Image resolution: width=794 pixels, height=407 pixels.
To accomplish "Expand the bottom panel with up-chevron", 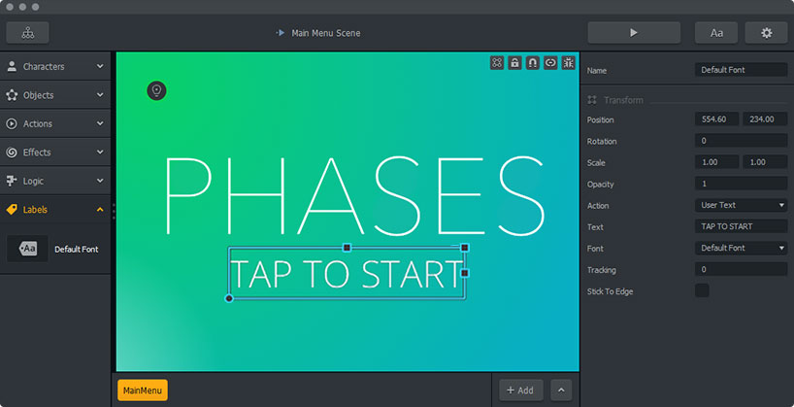I will pos(561,390).
